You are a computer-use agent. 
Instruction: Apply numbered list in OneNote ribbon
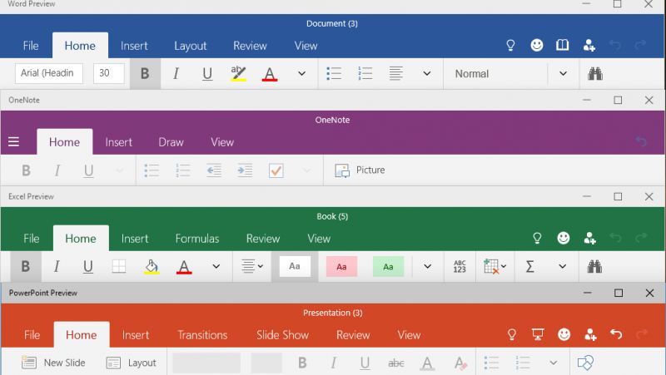[182, 170]
